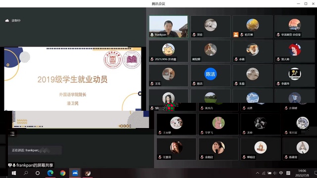Image resolution: width=317 pixels, height=178 pixels.
Task: Open Google Chrome from the taskbar
Action: click(63, 173)
